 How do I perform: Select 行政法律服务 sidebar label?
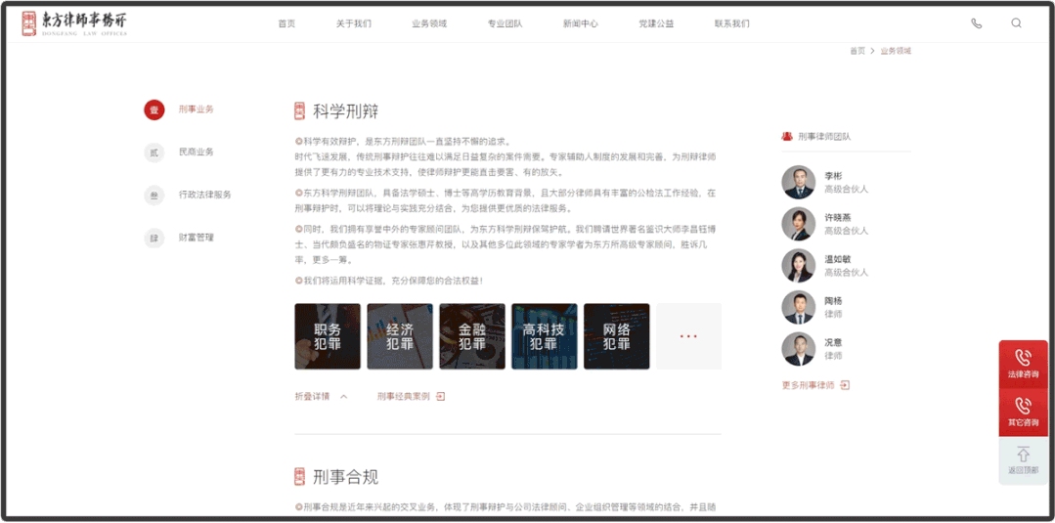[205, 195]
